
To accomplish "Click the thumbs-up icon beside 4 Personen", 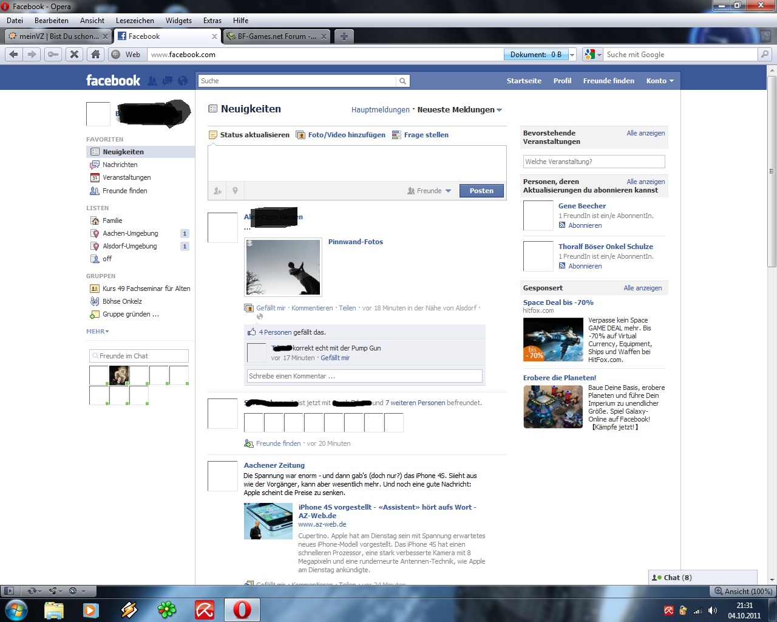I will pyautogui.click(x=251, y=332).
